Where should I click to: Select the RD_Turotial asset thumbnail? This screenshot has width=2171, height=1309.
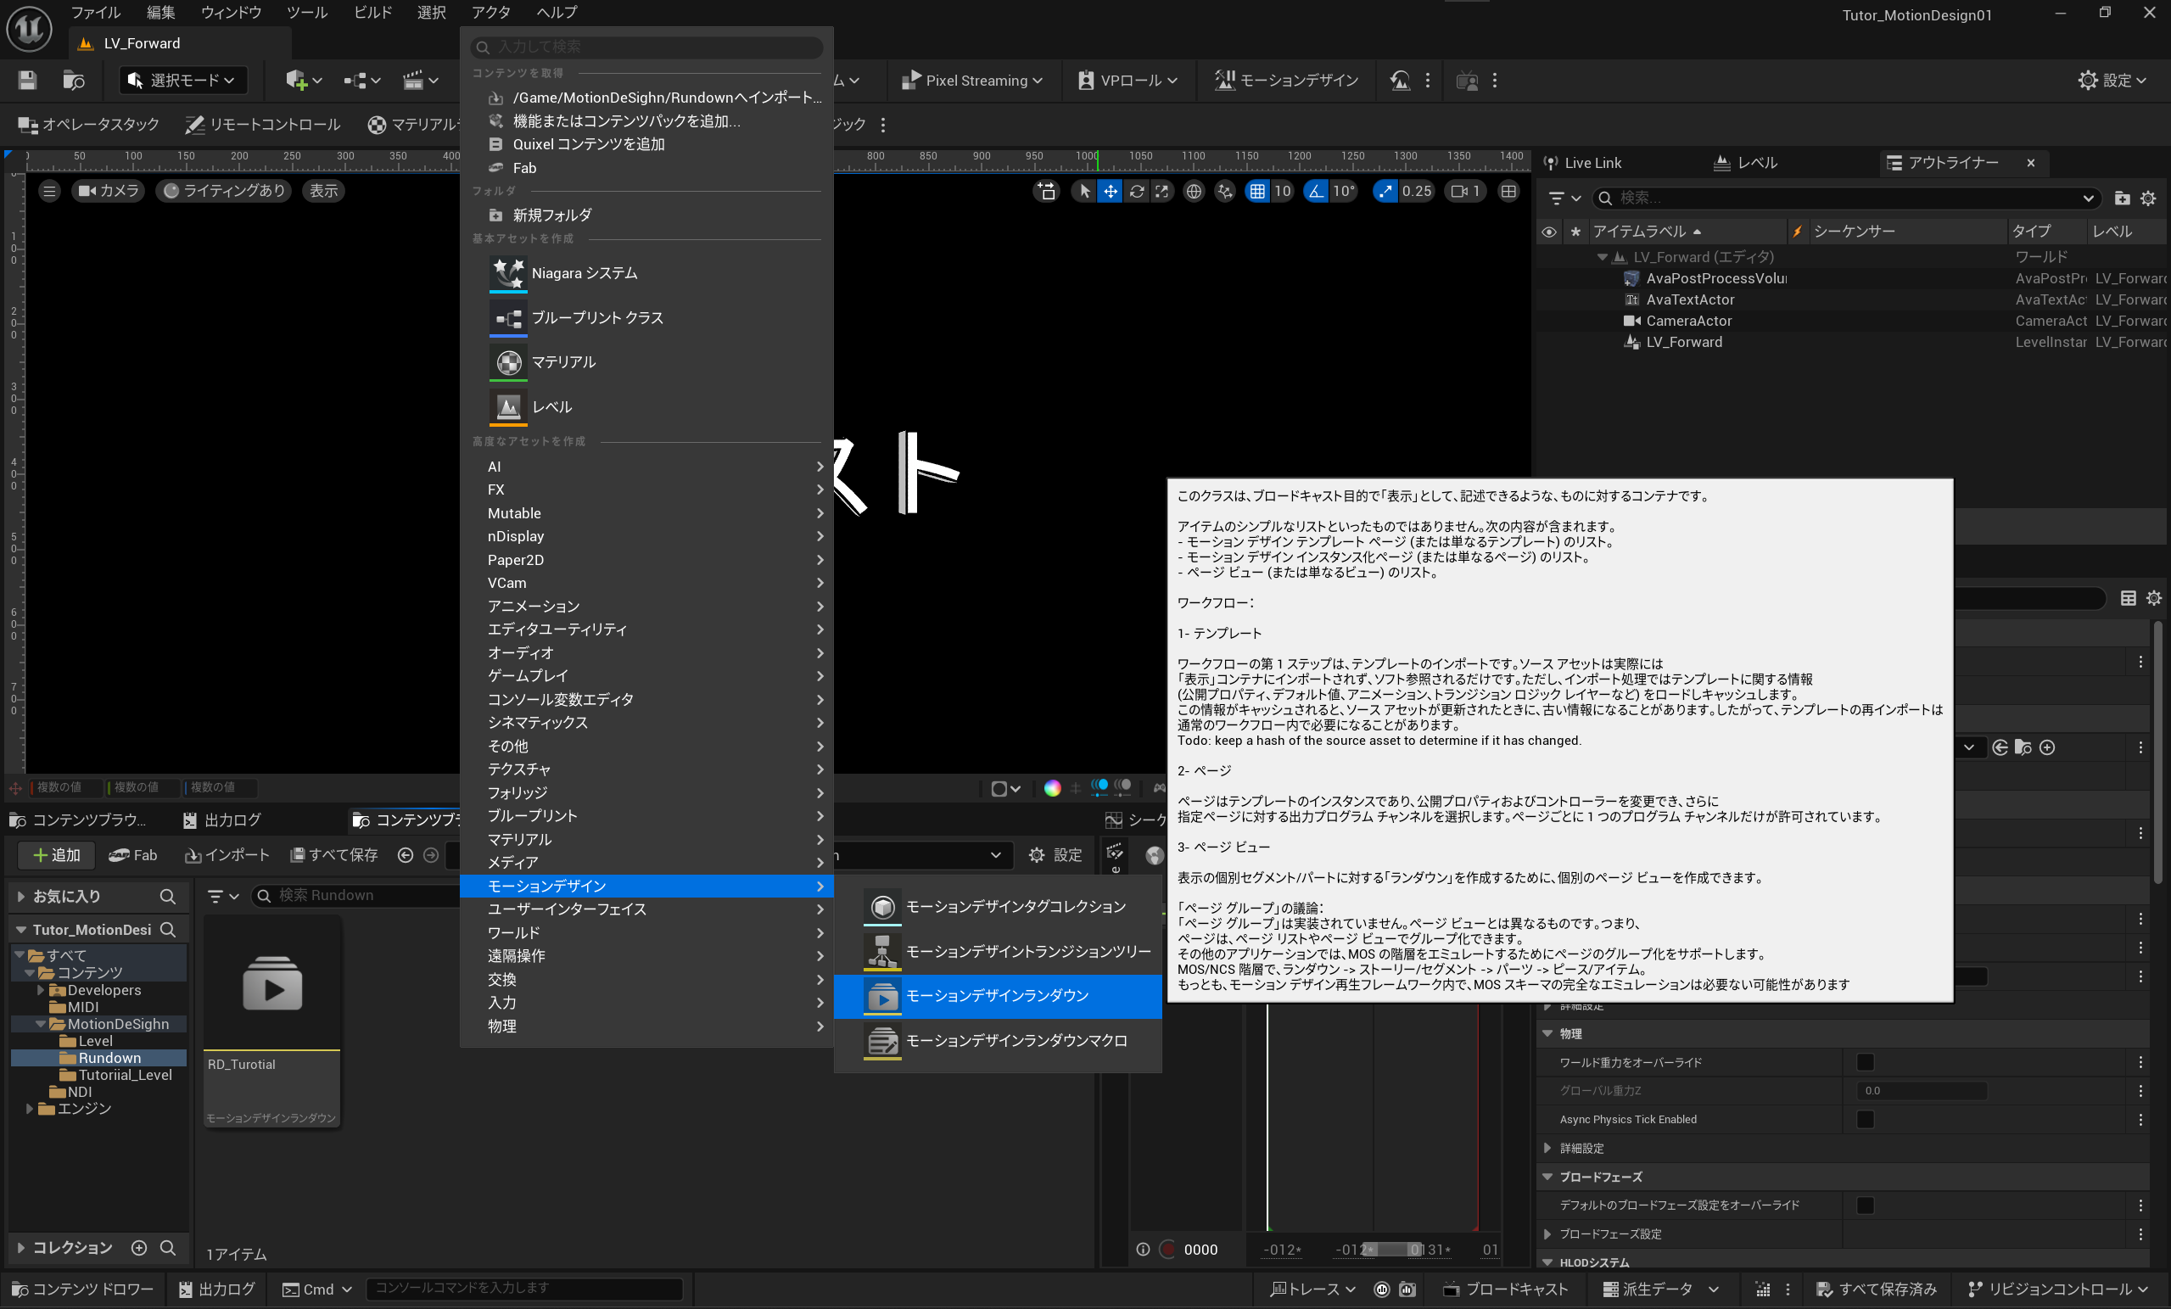(272, 982)
